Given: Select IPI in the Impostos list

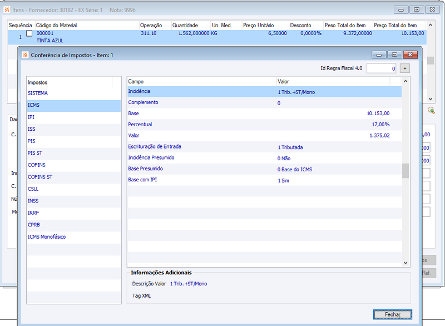Looking at the screenshot, I should click(x=74, y=117).
